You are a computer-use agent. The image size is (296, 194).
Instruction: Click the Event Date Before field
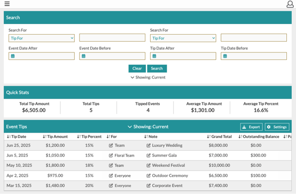point(112,56)
